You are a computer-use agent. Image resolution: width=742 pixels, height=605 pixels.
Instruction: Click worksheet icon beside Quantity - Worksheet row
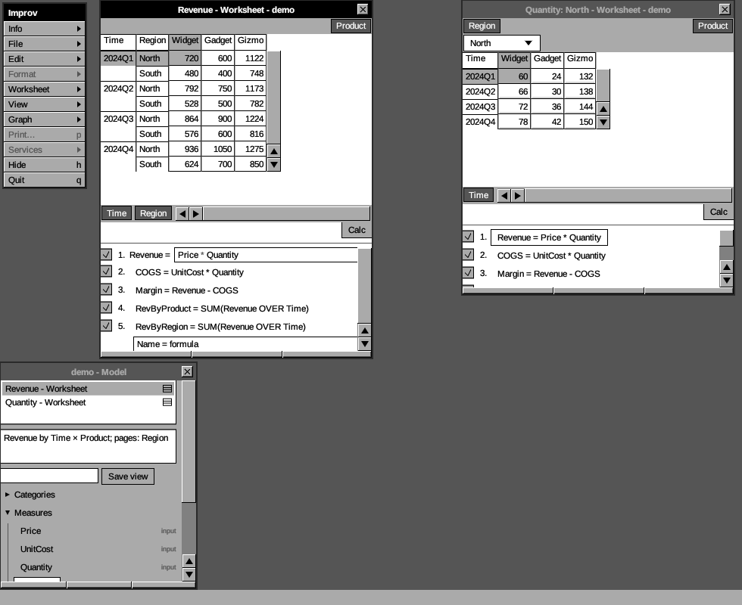click(167, 402)
